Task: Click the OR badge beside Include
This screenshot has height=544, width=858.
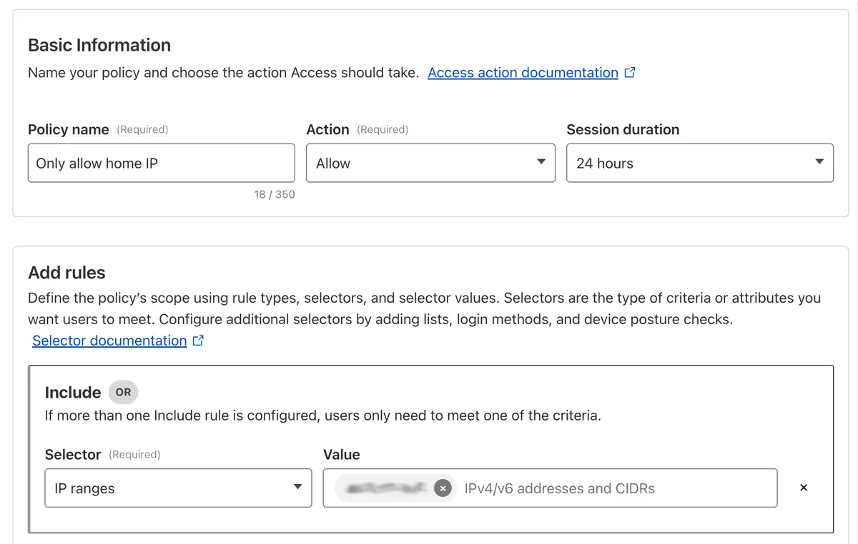Action: tap(123, 392)
